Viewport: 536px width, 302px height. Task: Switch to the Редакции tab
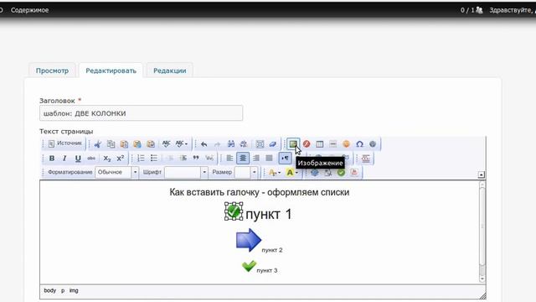tap(169, 70)
